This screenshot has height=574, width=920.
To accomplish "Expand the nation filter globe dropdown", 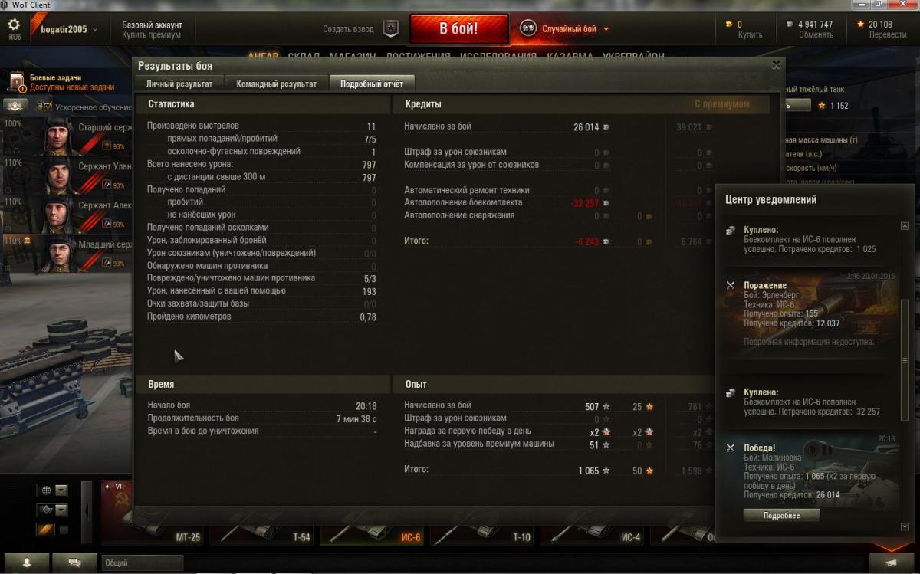I will click(52, 490).
